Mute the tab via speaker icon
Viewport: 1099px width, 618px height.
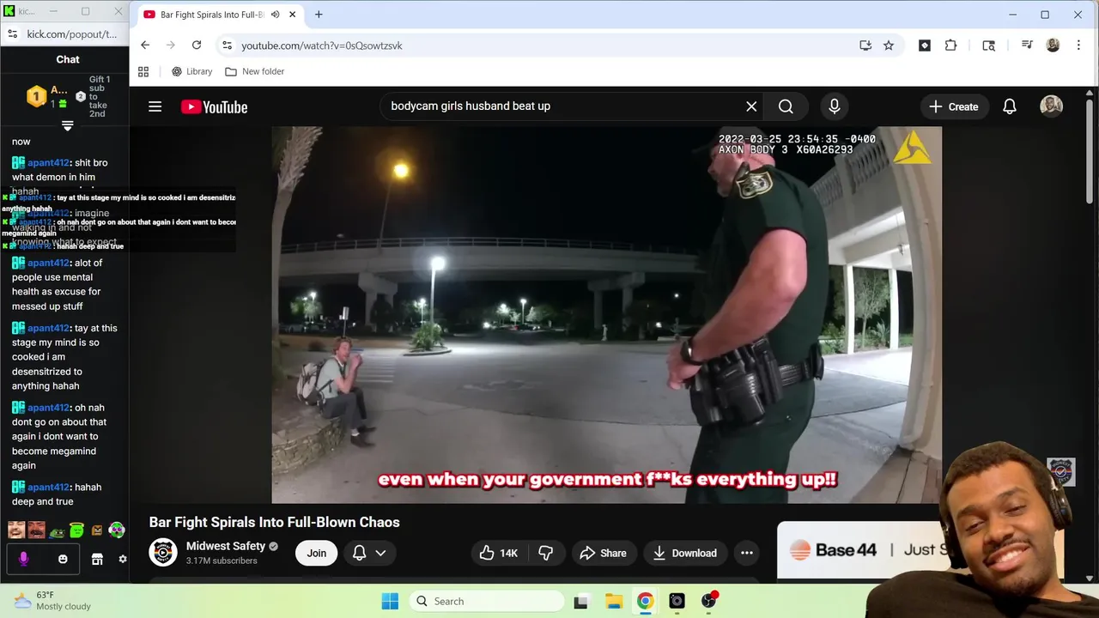[x=276, y=15]
